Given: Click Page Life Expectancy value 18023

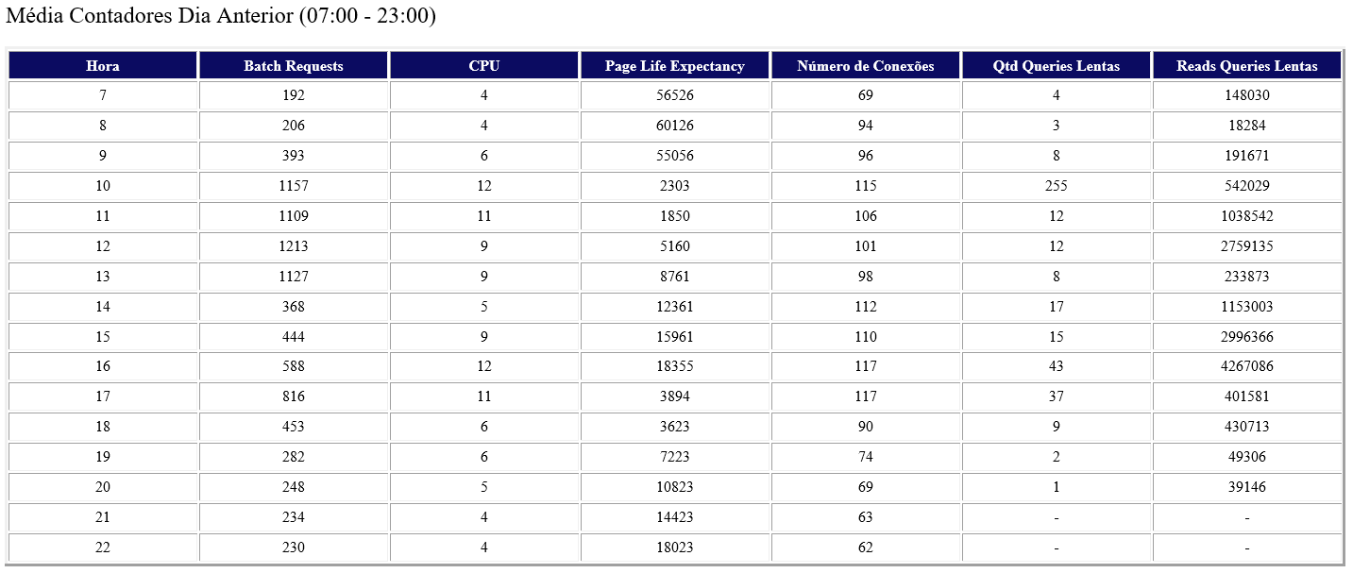Looking at the screenshot, I should [x=675, y=548].
